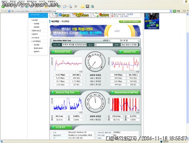
Task: Open the last menu in the menu bar
Action: coord(51,2)
